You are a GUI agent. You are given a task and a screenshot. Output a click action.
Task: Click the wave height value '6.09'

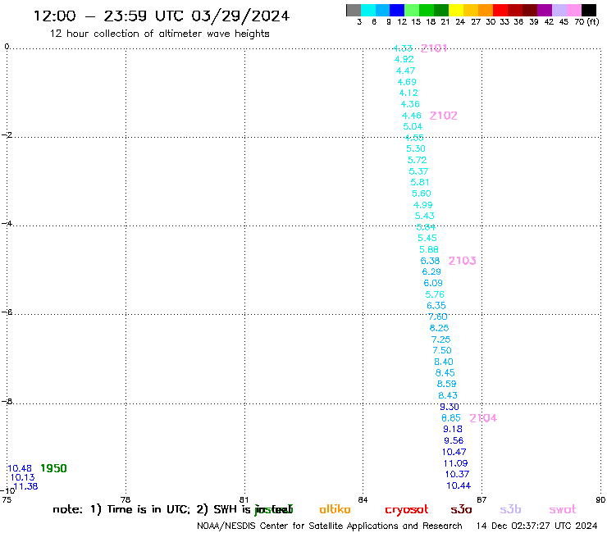click(x=433, y=284)
